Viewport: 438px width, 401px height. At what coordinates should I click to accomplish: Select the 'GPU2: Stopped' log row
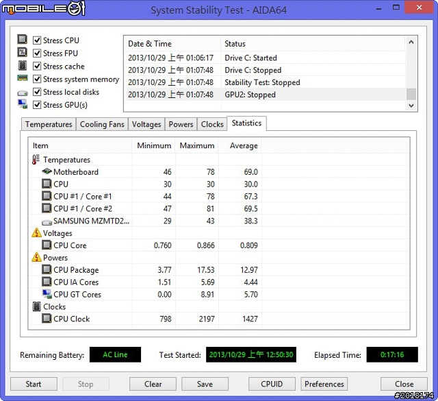click(x=265, y=95)
